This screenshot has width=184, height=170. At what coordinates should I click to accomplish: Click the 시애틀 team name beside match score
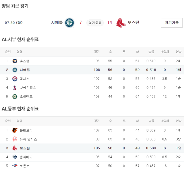(57, 22)
